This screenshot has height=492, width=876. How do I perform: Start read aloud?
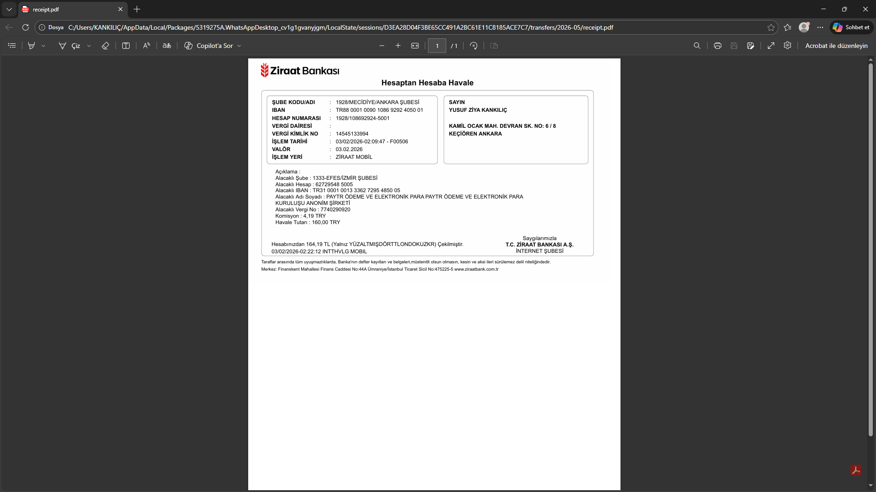tap(146, 46)
